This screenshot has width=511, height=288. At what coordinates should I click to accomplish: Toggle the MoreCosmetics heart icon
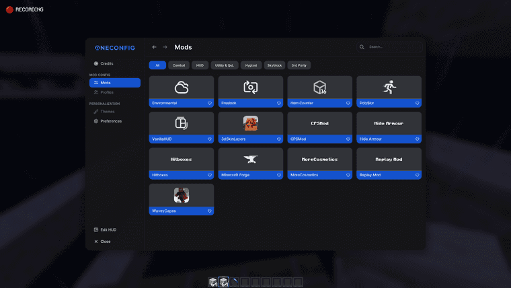point(348,175)
